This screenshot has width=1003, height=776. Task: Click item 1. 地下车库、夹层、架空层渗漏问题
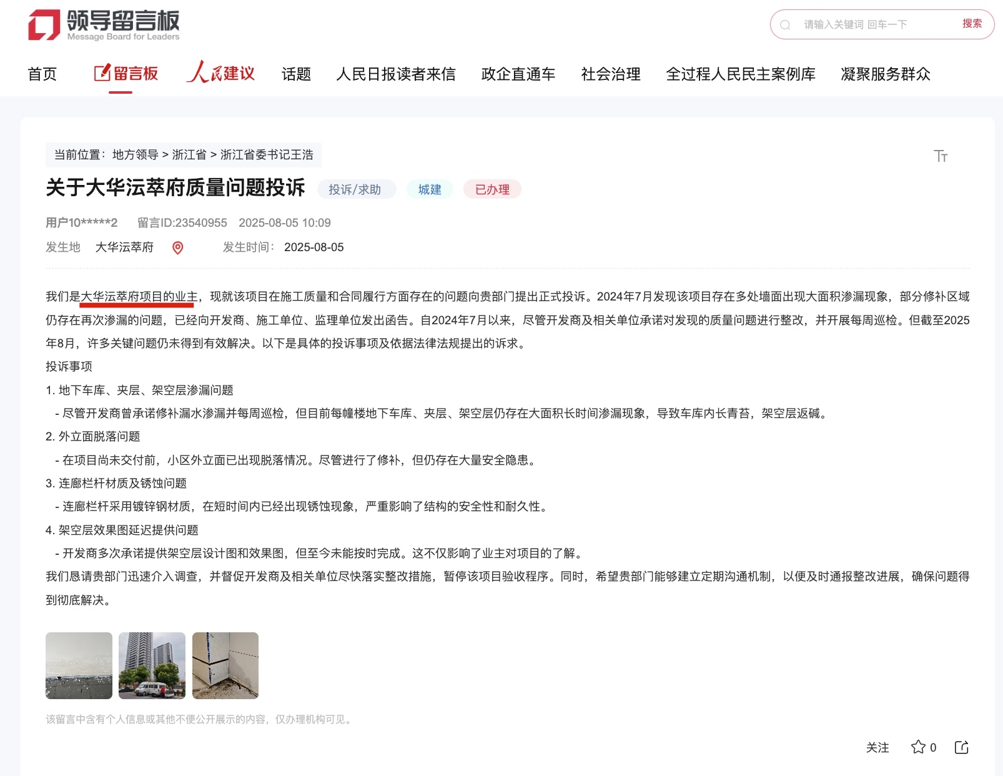click(139, 390)
